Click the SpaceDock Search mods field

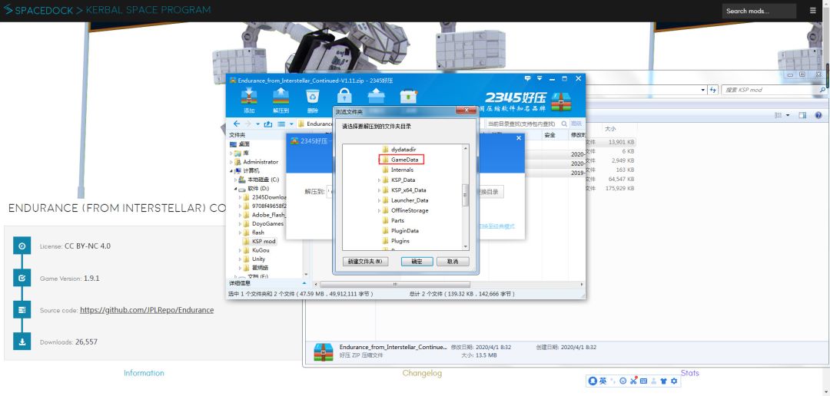759,11
